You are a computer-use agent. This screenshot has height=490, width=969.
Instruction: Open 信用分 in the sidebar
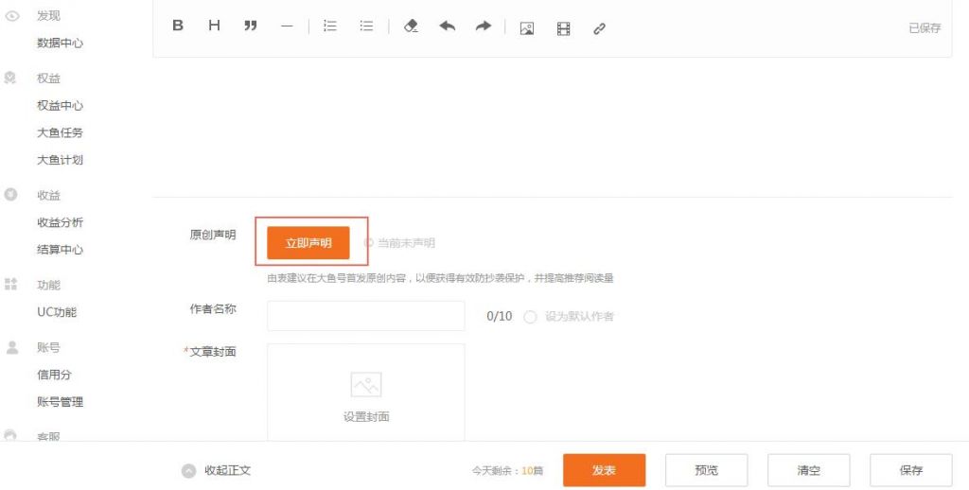tap(54, 375)
